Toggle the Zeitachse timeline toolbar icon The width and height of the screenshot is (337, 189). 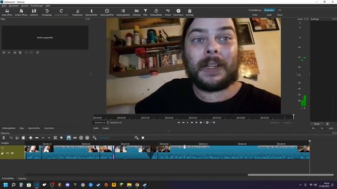click(136, 12)
